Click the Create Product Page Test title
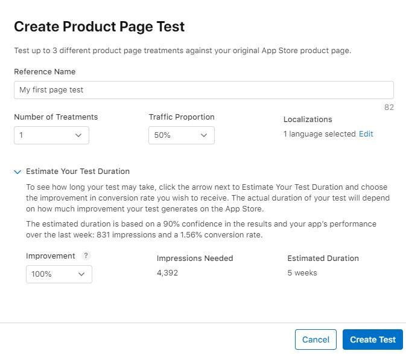 pyautogui.click(x=100, y=27)
